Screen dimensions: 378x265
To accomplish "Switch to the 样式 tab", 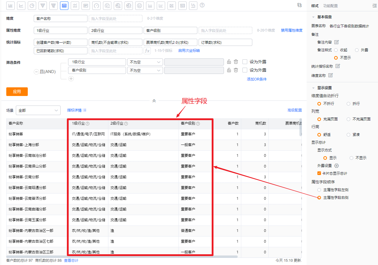I will pos(315,6).
